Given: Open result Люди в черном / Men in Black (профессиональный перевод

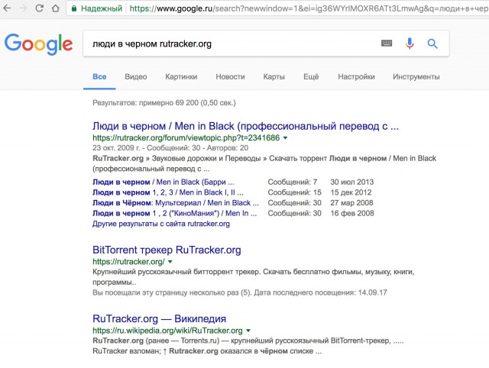Looking at the screenshot, I should pos(245,126).
